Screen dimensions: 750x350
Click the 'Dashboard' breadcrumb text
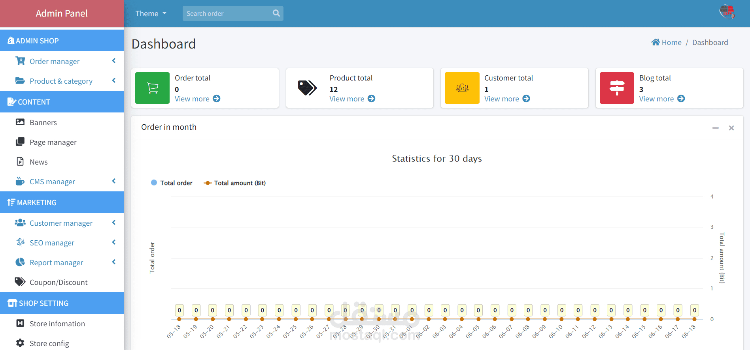click(710, 42)
